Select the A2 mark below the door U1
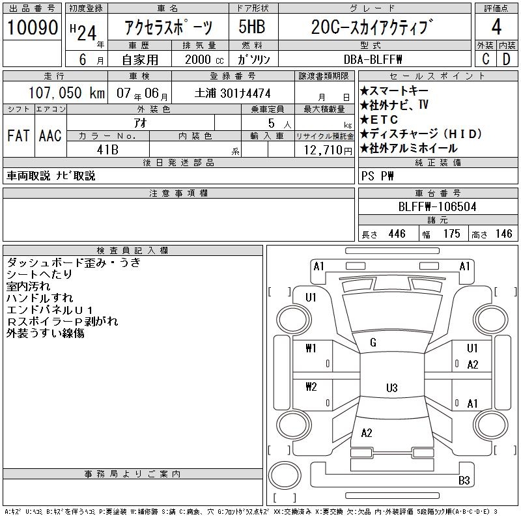 [473, 365]
